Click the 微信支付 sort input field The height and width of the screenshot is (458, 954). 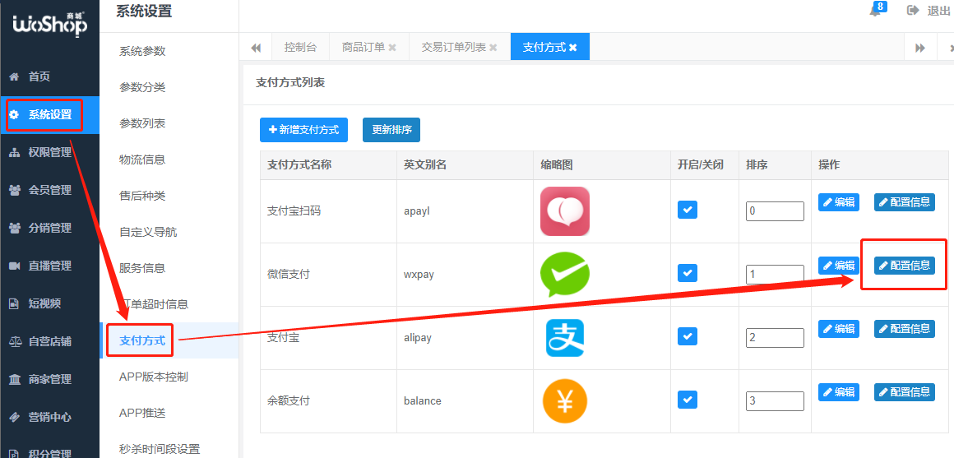pos(775,275)
